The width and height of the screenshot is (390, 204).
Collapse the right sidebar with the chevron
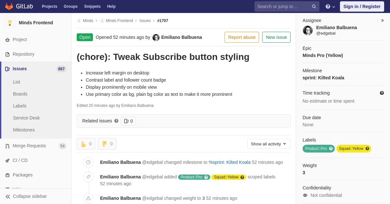[382, 20]
